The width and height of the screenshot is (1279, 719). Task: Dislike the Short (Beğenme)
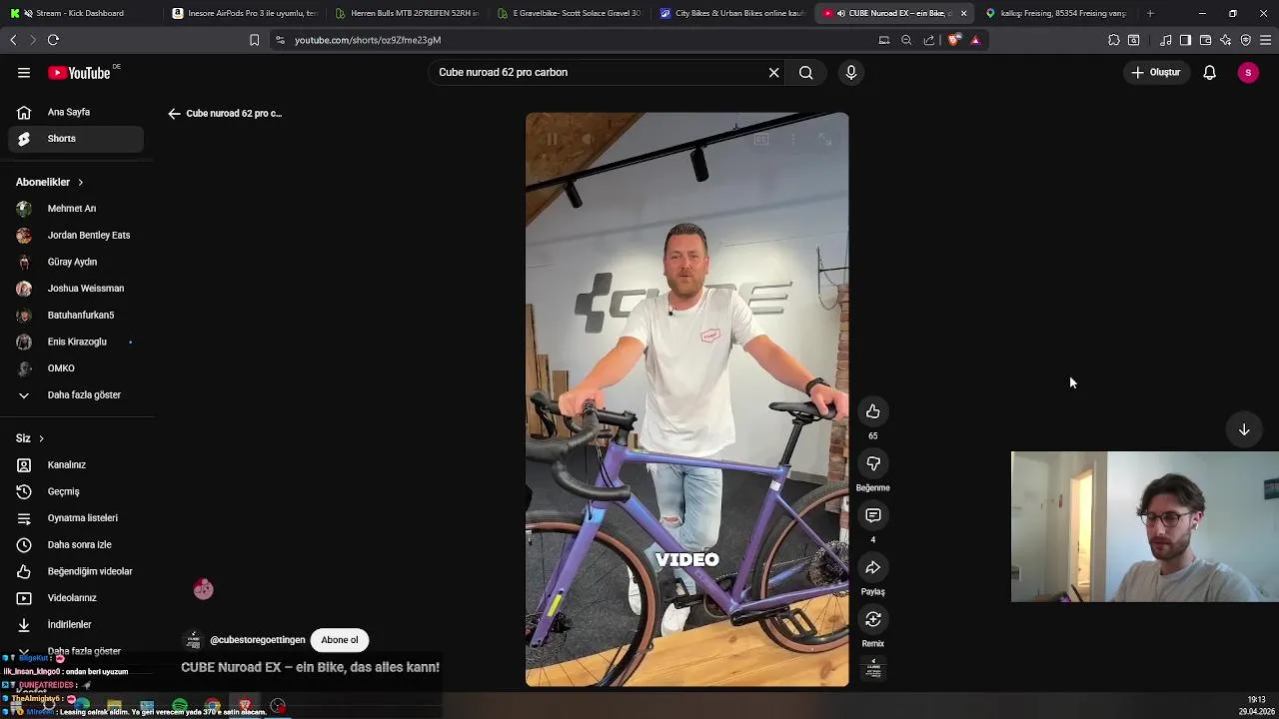873,463
